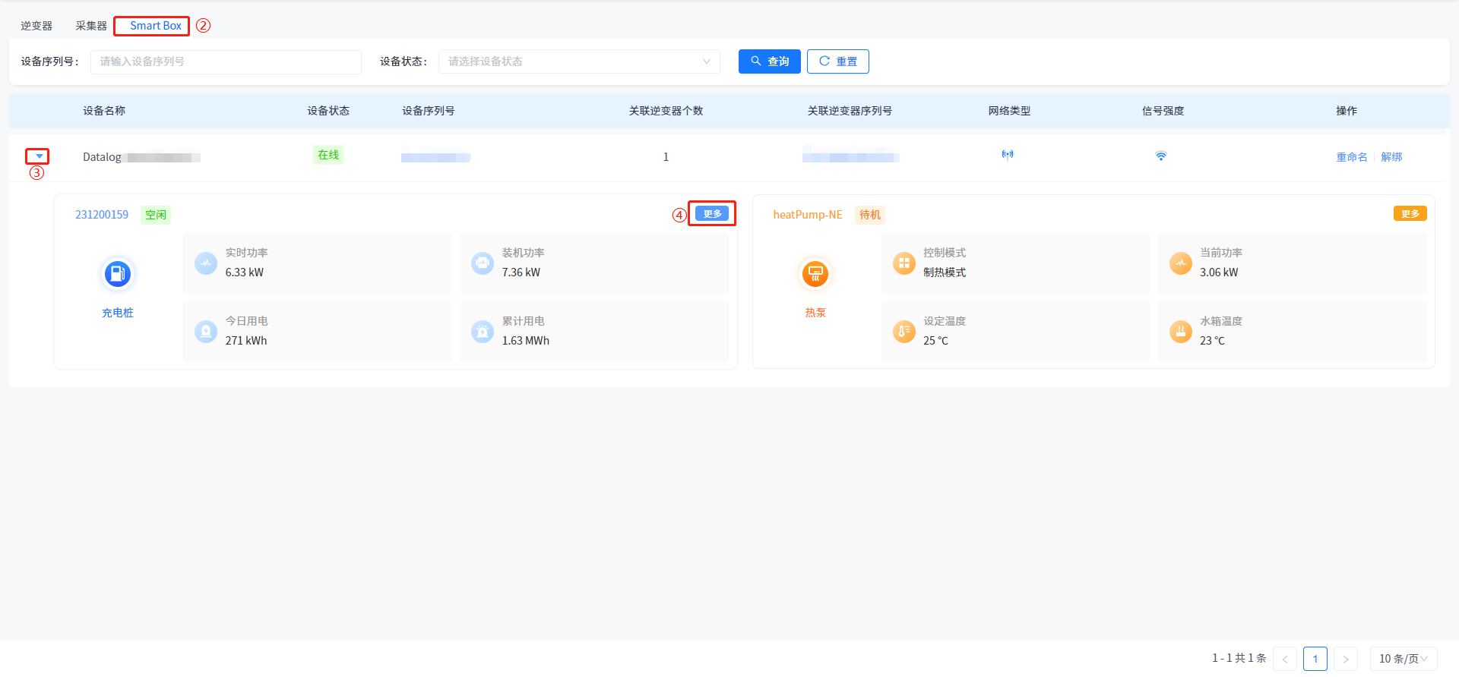Image resolution: width=1459 pixels, height=677 pixels.
Task: Open the 10 条/页 page size dropdown
Action: pos(1403,659)
